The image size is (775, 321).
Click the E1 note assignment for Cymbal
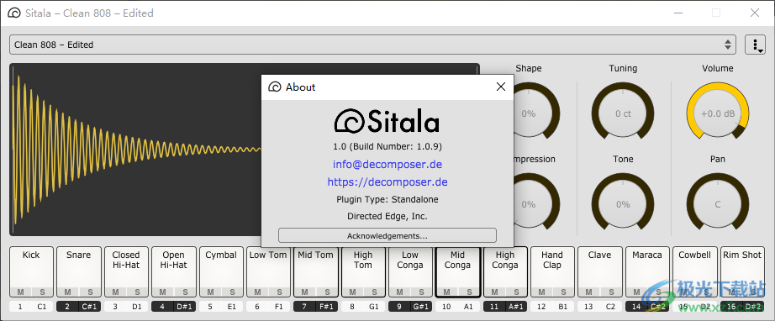(x=232, y=307)
